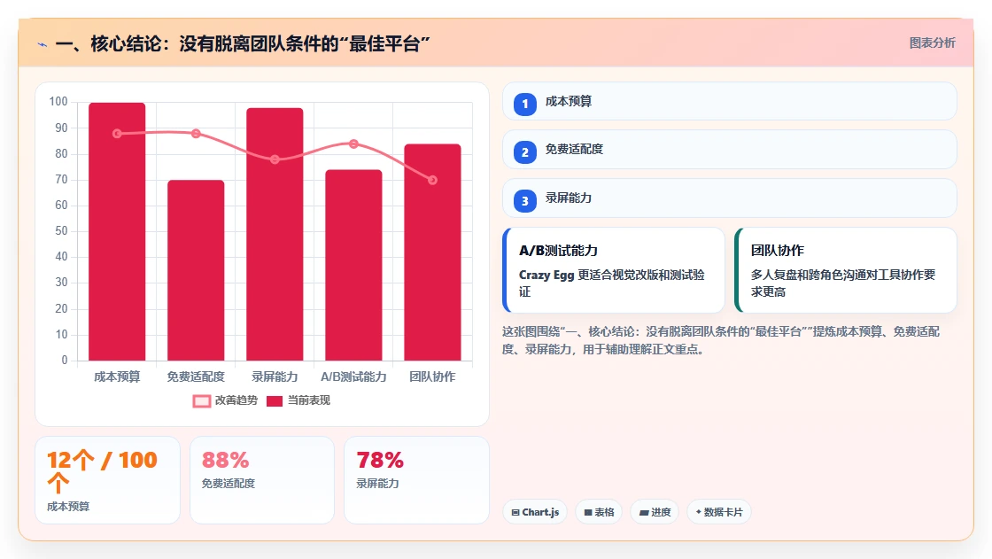Click the 78% 录屏能力 stat card
992x559 pixels.
[417, 480]
